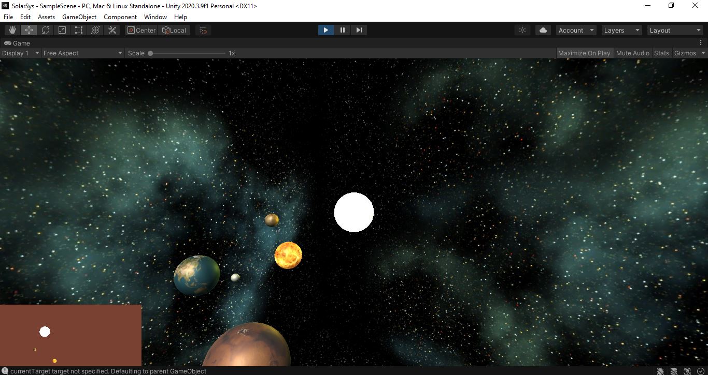Open the Component menu
The image size is (708, 375).
pyautogui.click(x=120, y=17)
